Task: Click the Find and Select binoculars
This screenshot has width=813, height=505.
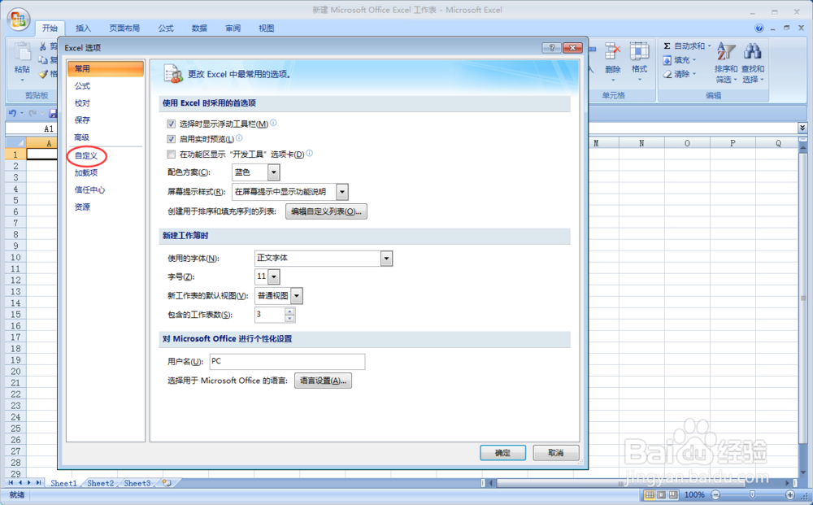Action: 752,52
